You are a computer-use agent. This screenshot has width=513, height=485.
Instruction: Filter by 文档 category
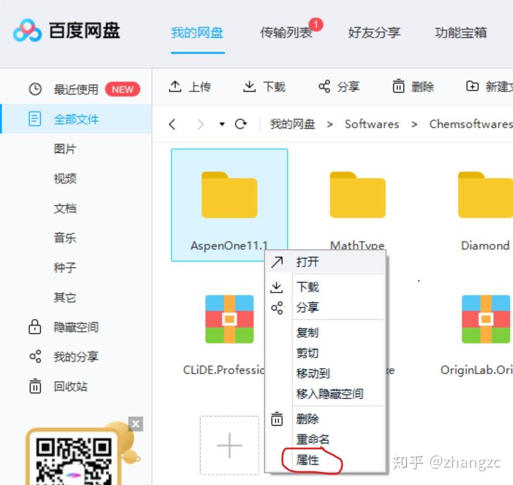click(65, 208)
